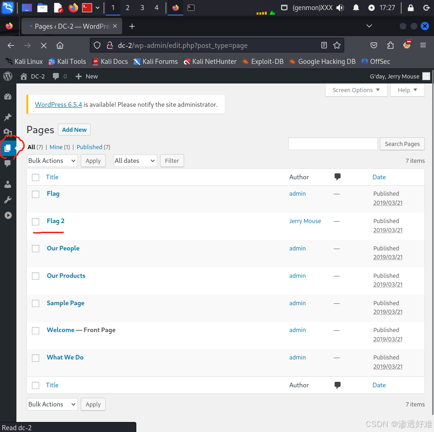Open top Bulk Actions dropdown
This screenshot has width=434, height=432.
pos(52,161)
